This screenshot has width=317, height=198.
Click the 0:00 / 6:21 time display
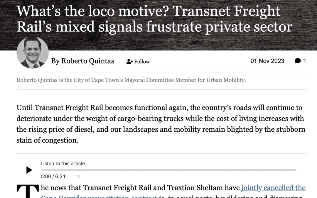pos(53,176)
